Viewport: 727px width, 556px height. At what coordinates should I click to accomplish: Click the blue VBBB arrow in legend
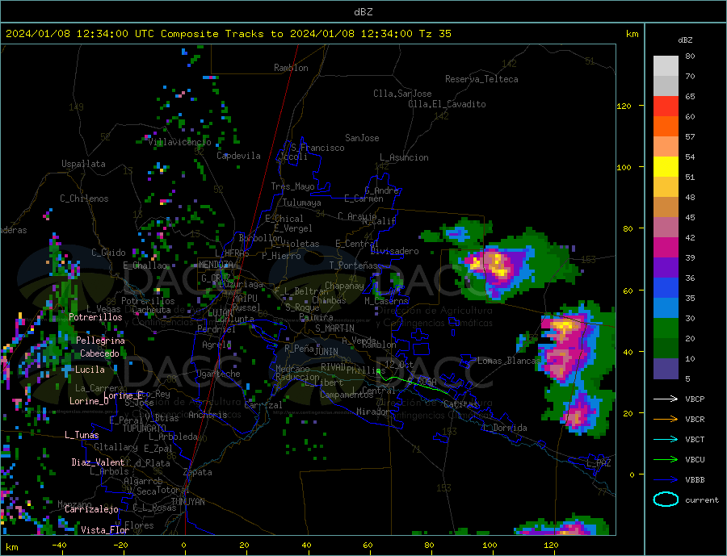click(666, 479)
